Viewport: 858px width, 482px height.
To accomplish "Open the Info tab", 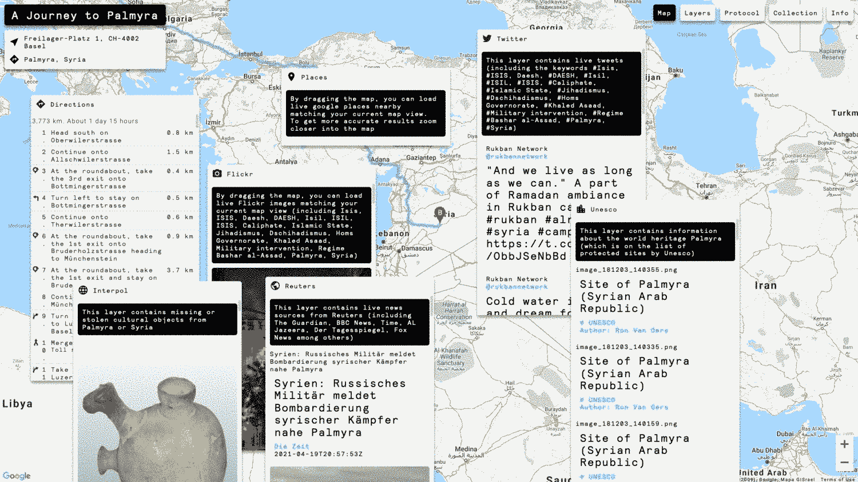I will [x=840, y=13].
